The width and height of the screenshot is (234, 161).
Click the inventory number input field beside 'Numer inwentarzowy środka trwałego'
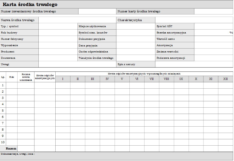coord(97,11)
